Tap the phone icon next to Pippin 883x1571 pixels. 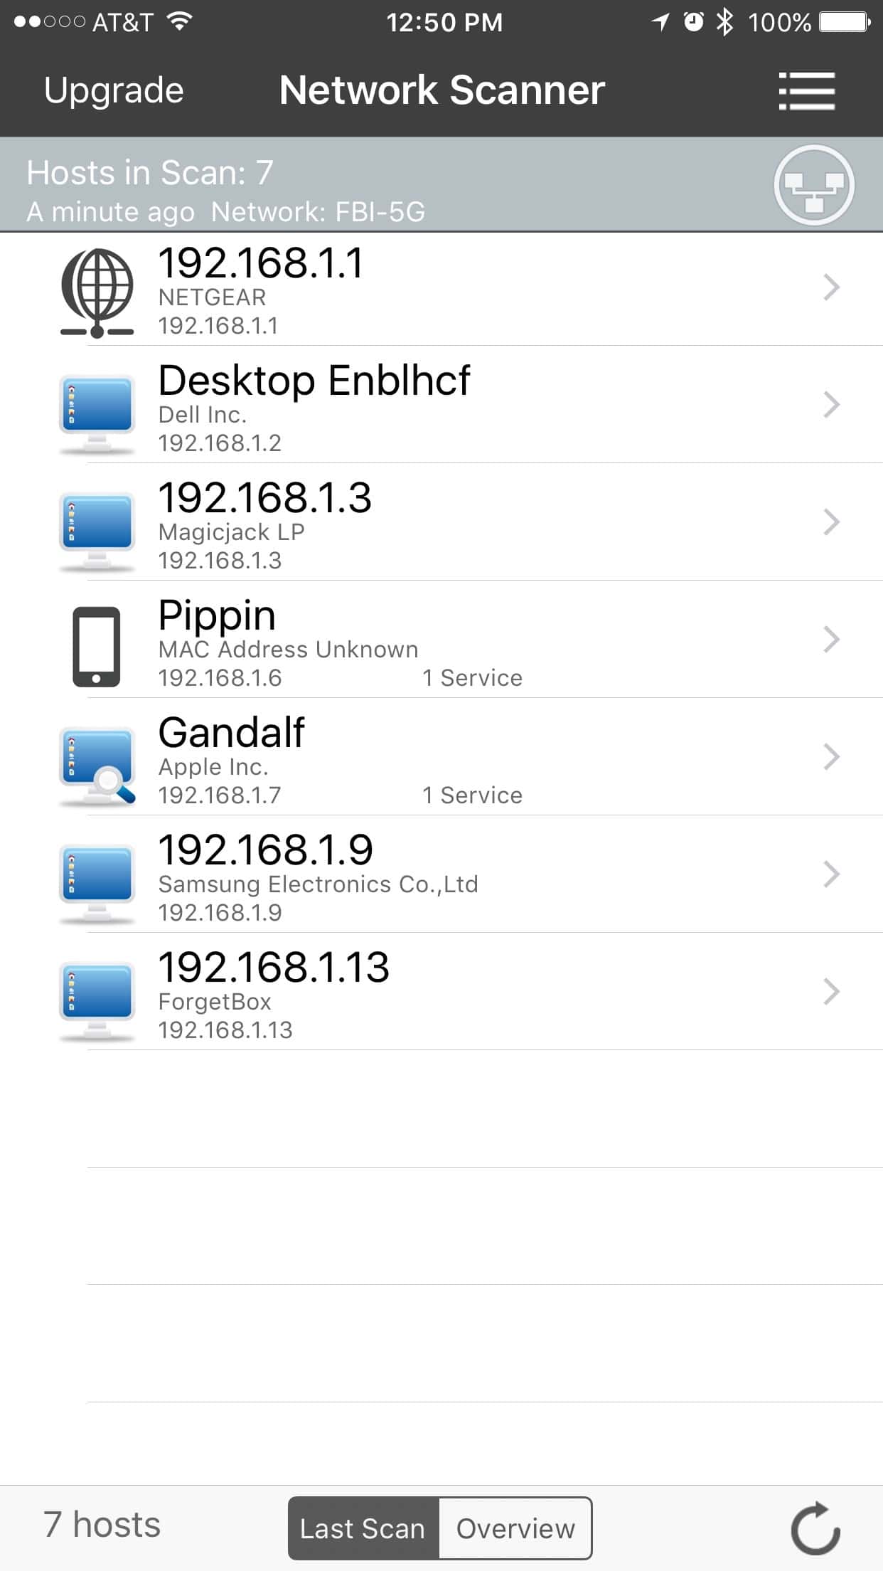[x=97, y=646]
